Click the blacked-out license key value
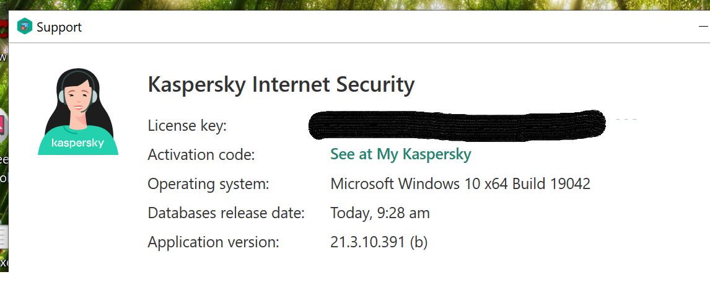The height and width of the screenshot is (282, 710). pyautogui.click(x=455, y=126)
